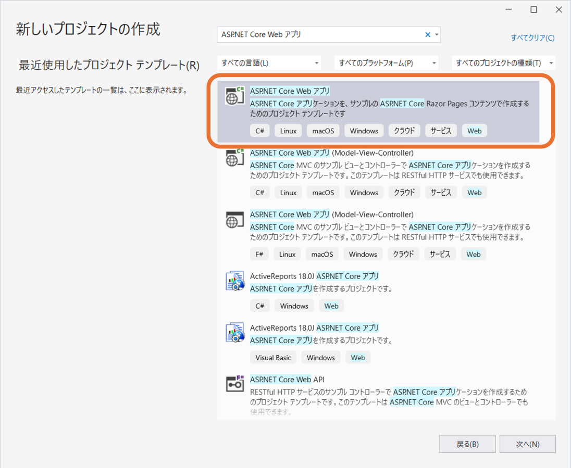Image resolution: width=571 pixels, height=468 pixels.
Task: Click the Windows tag on ActiveReports Visual Basic template
Action: [x=320, y=358]
